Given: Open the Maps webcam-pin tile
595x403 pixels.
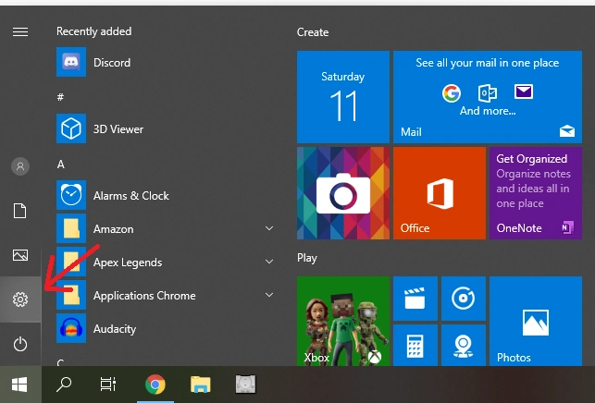Looking at the screenshot, I should (464, 346).
